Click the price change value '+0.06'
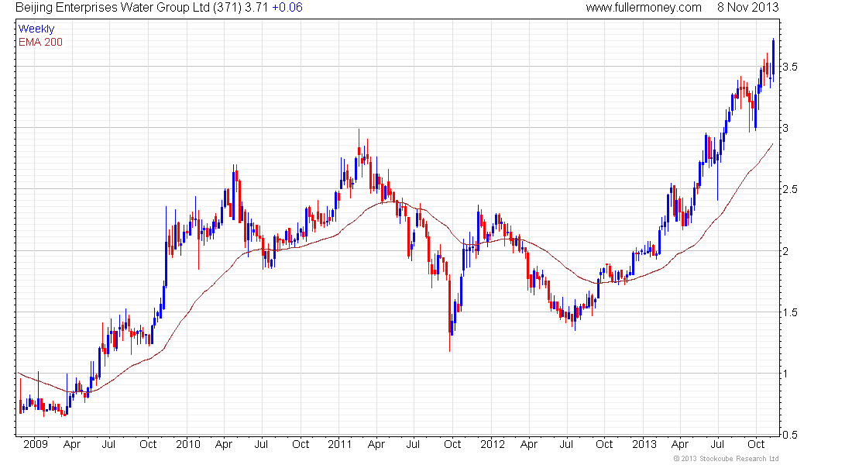This screenshot has height=465, width=852. coord(287,8)
